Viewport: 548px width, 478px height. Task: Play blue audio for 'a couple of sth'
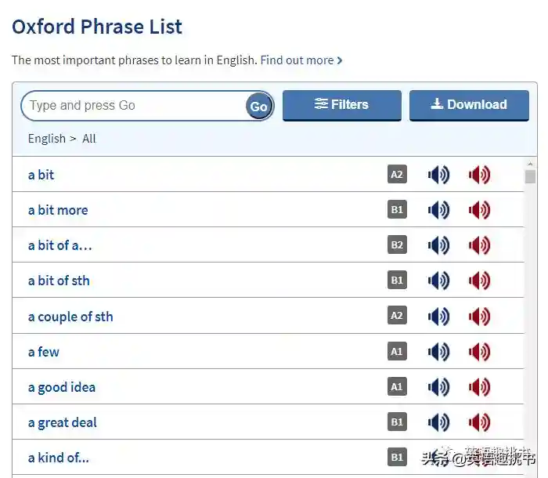[438, 317]
